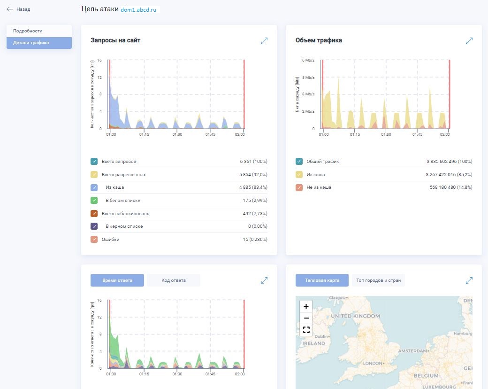This screenshot has width=488, height=389.
Task: Zoom out on the map
Action: pos(306,318)
